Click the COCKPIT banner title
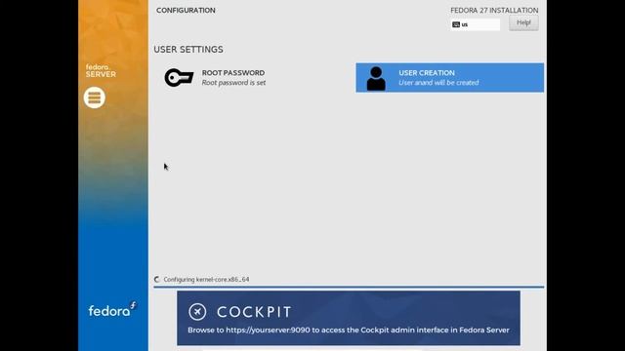Screen dimensions: 625x351 pyautogui.click(x=254, y=312)
